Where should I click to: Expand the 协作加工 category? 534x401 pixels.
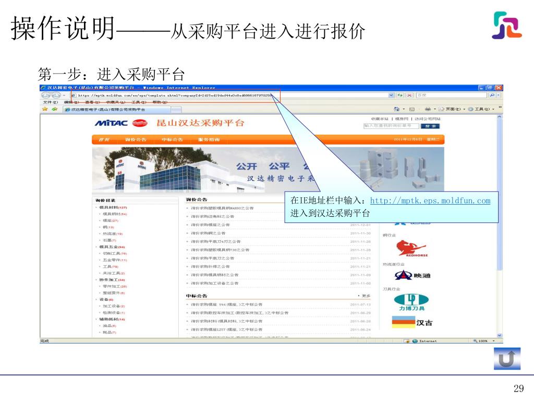(x=112, y=280)
